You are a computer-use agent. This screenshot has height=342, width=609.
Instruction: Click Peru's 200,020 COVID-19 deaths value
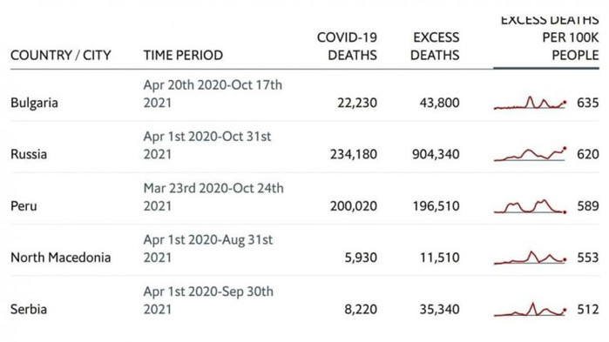click(x=354, y=206)
